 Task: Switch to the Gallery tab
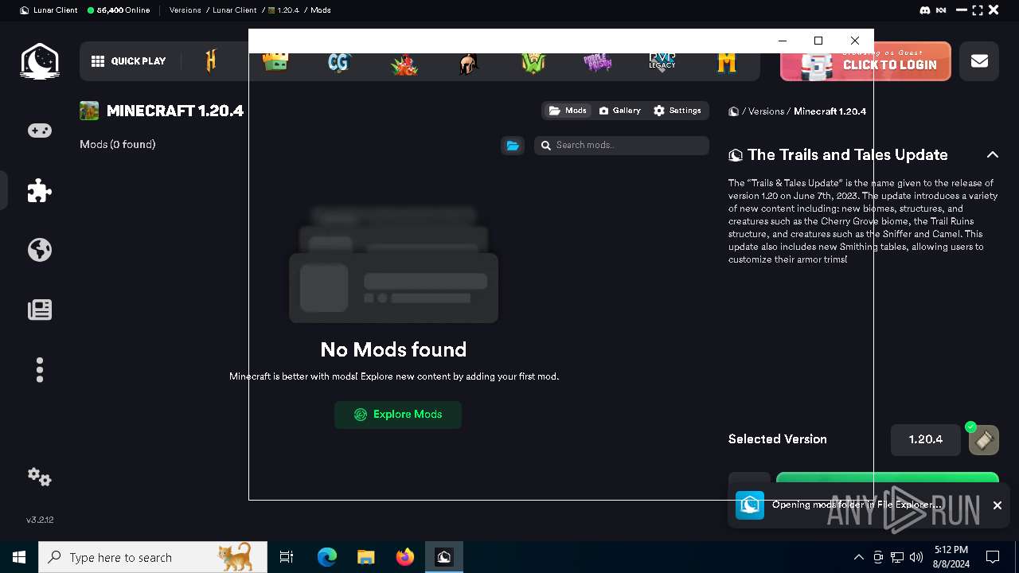(x=619, y=111)
